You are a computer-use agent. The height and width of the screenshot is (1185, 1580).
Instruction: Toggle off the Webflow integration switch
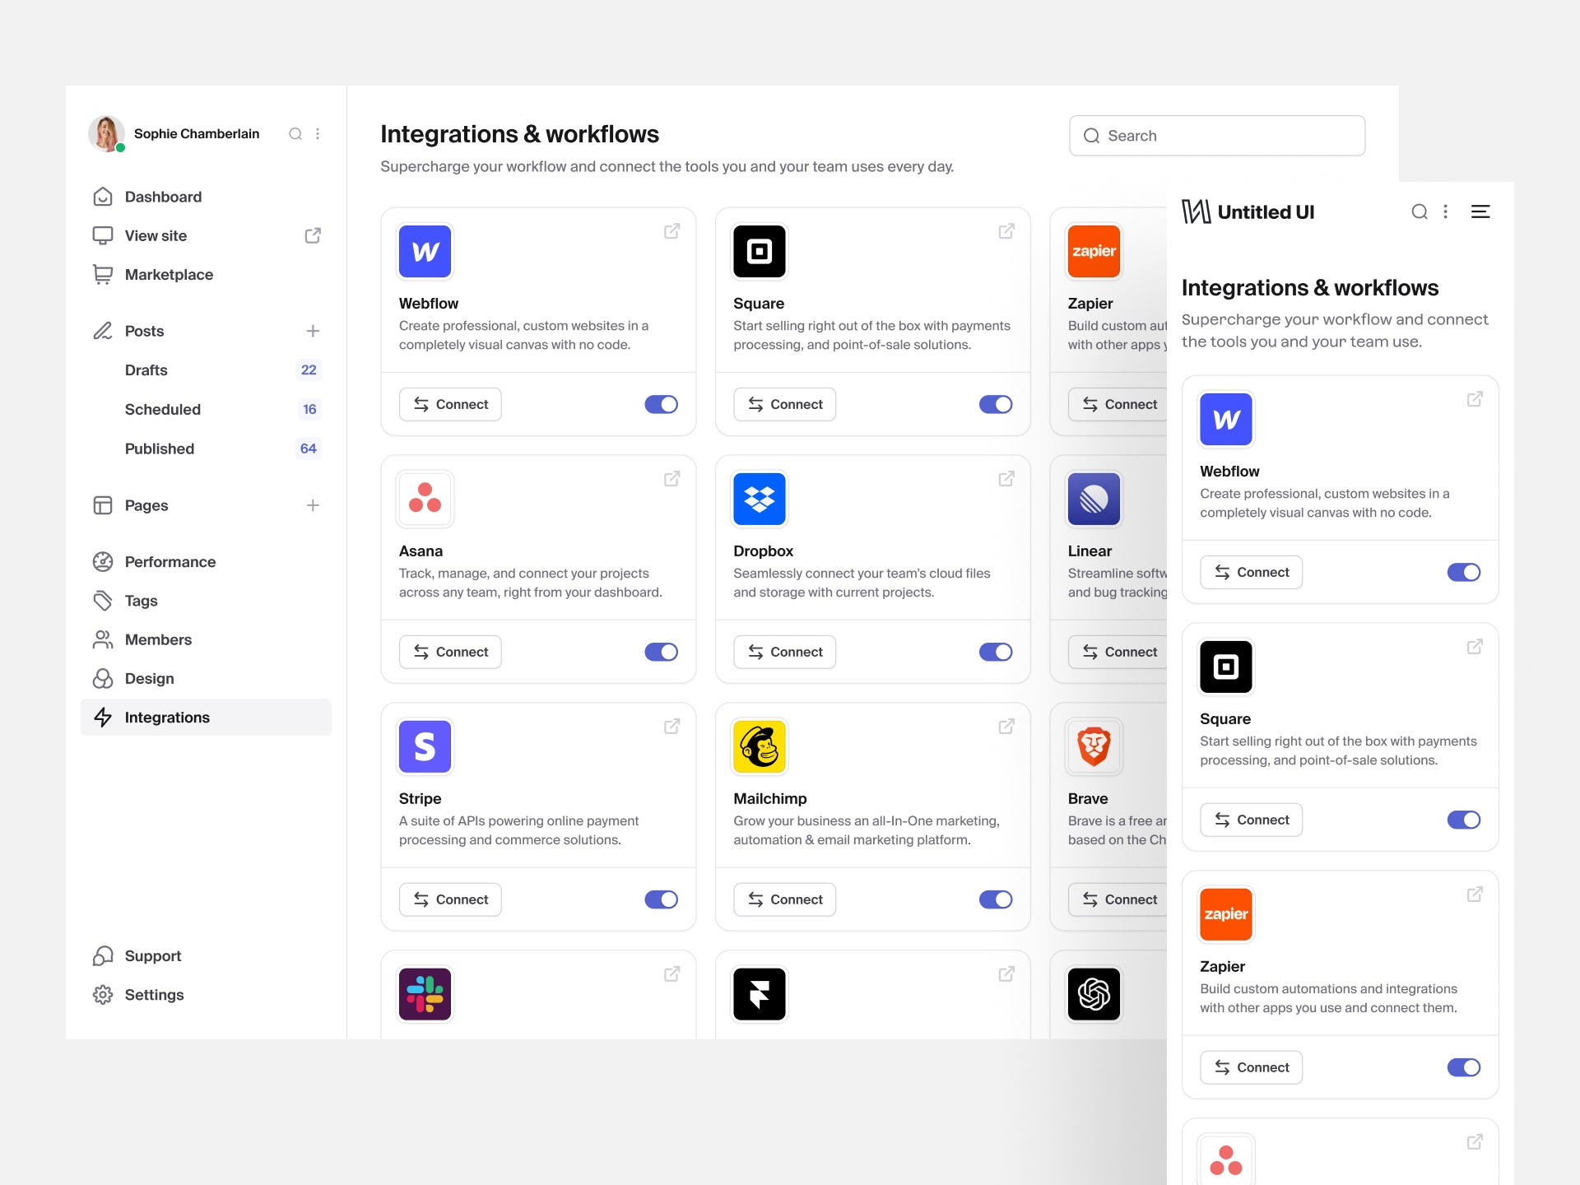point(661,404)
